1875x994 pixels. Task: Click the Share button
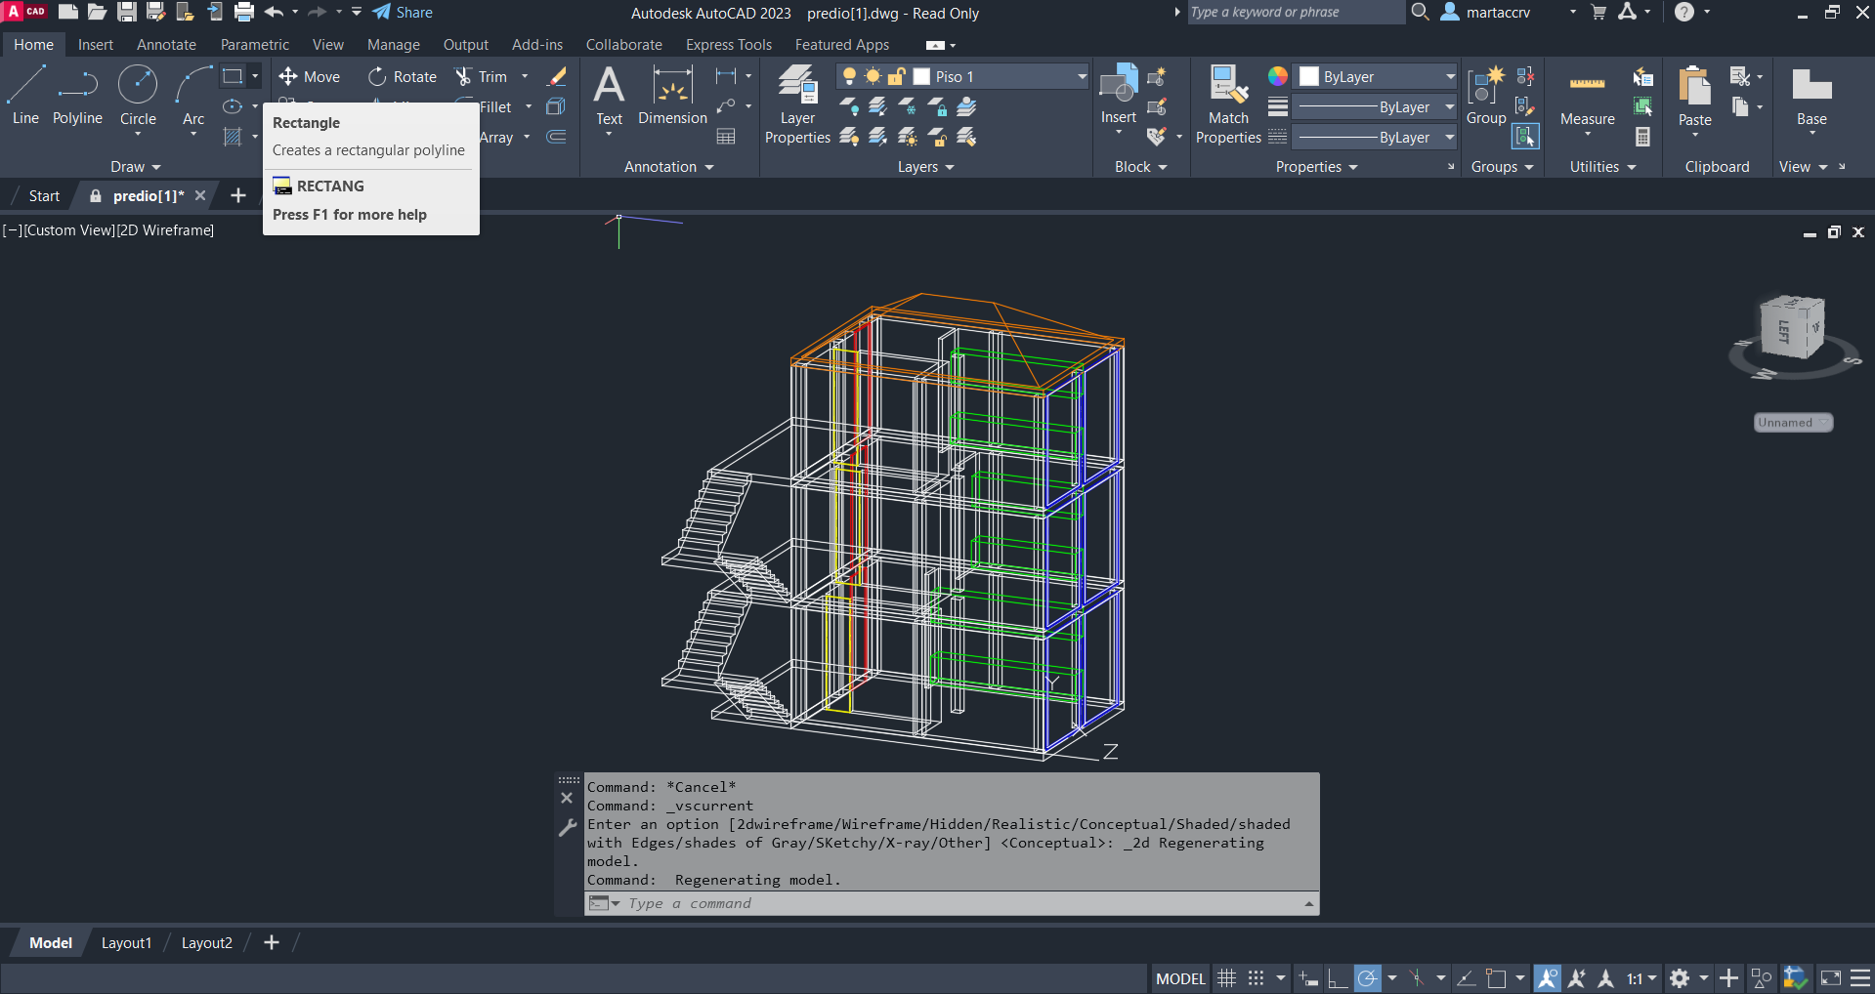coord(403,13)
